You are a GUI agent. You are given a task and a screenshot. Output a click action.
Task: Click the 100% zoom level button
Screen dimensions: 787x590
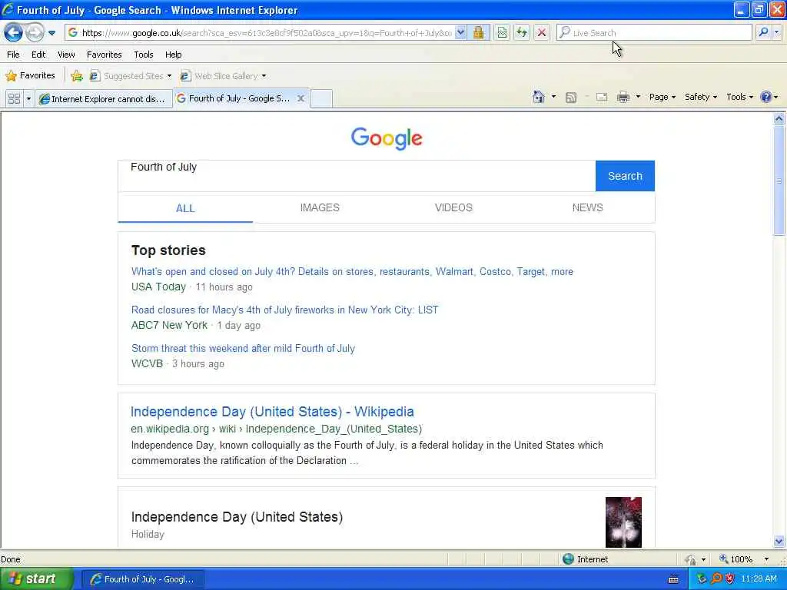(x=736, y=559)
